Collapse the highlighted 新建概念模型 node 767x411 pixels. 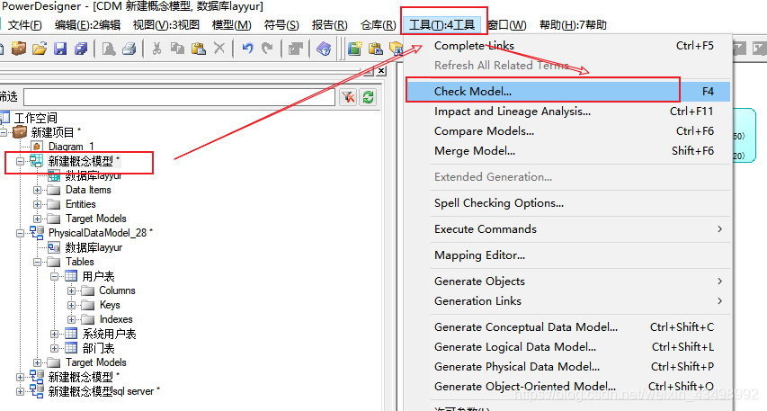click(20, 161)
